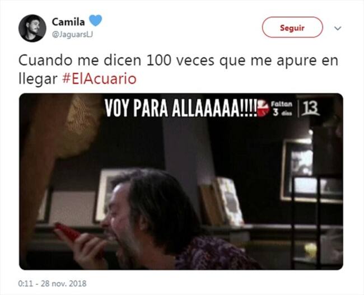Click the 0:11 time in the footer
The width and height of the screenshot is (364, 295).
25,283
